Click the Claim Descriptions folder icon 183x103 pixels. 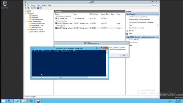[x=30, y=19]
